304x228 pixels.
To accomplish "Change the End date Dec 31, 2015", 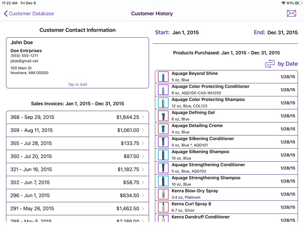I will click(x=282, y=32).
